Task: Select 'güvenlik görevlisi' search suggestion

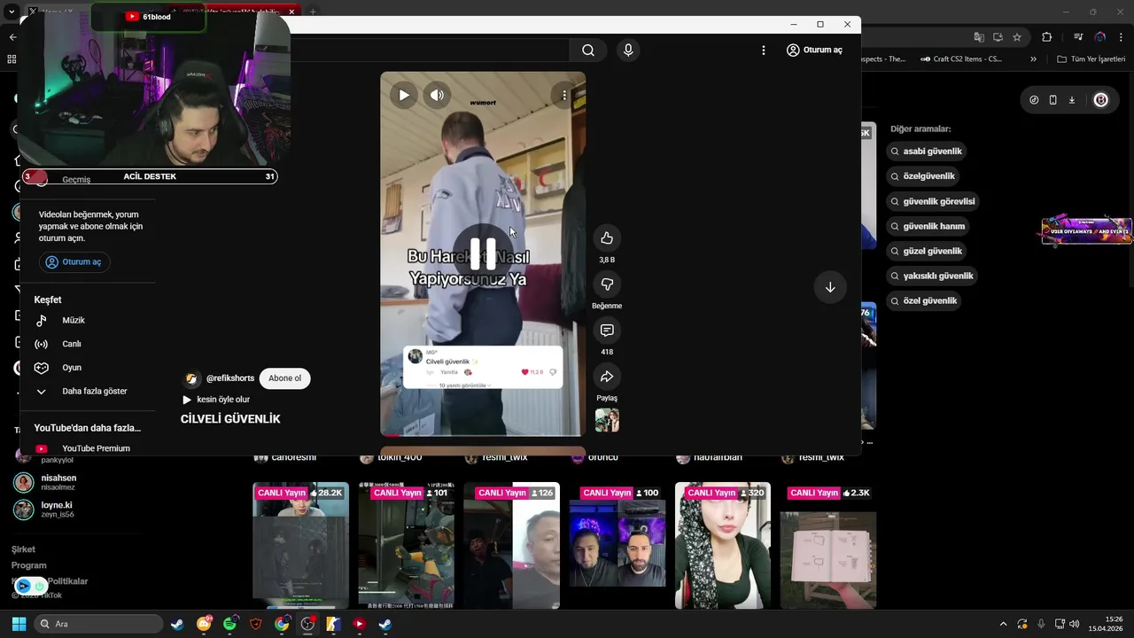Action: click(x=933, y=201)
